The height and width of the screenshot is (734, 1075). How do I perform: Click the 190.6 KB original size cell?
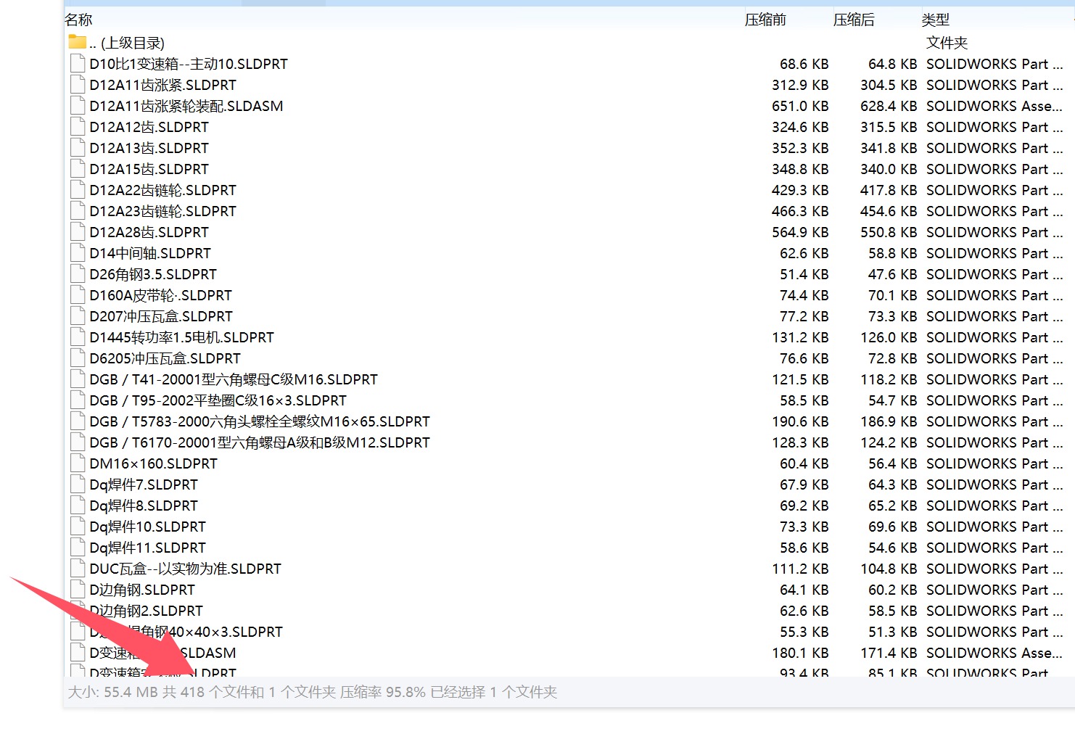[800, 421]
